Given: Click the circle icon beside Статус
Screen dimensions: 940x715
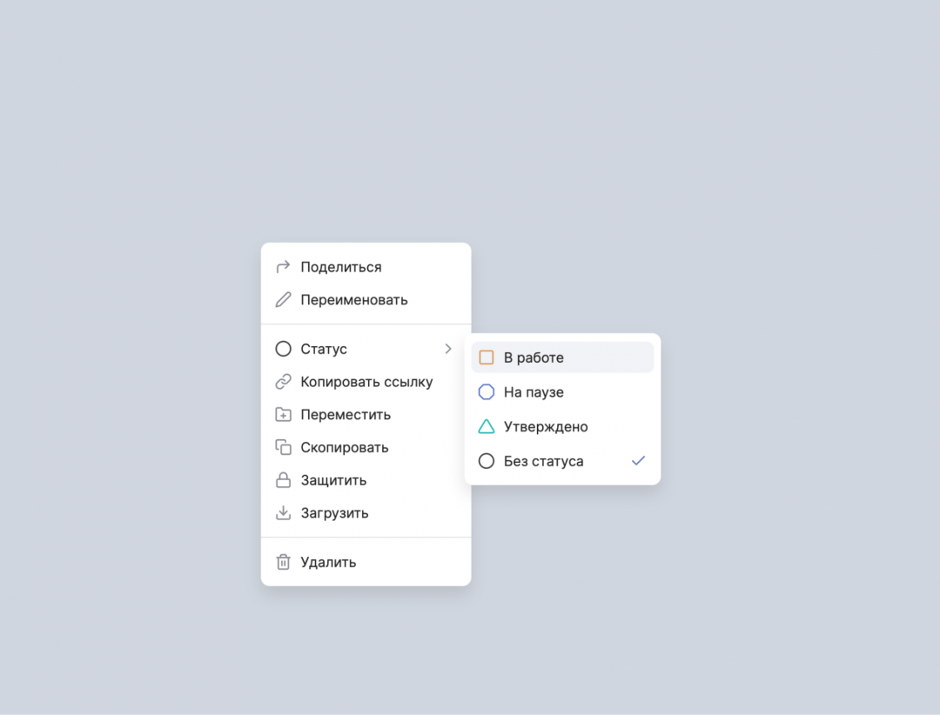Looking at the screenshot, I should (283, 349).
